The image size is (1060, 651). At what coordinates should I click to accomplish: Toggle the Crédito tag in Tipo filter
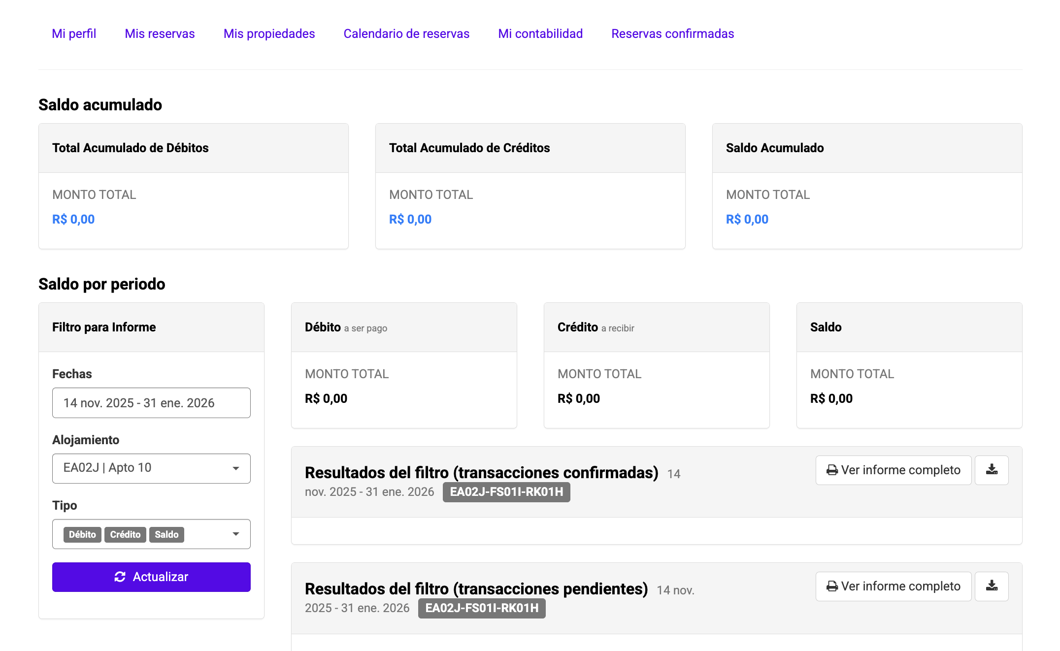click(x=125, y=534)
